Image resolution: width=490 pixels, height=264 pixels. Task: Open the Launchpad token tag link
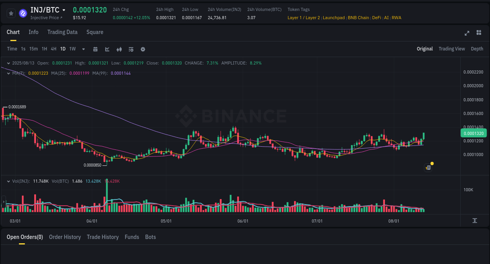tap(334, 18)
